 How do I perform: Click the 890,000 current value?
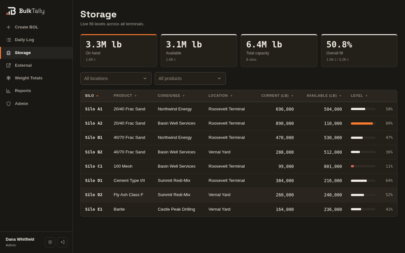click(x=285, y=123)
